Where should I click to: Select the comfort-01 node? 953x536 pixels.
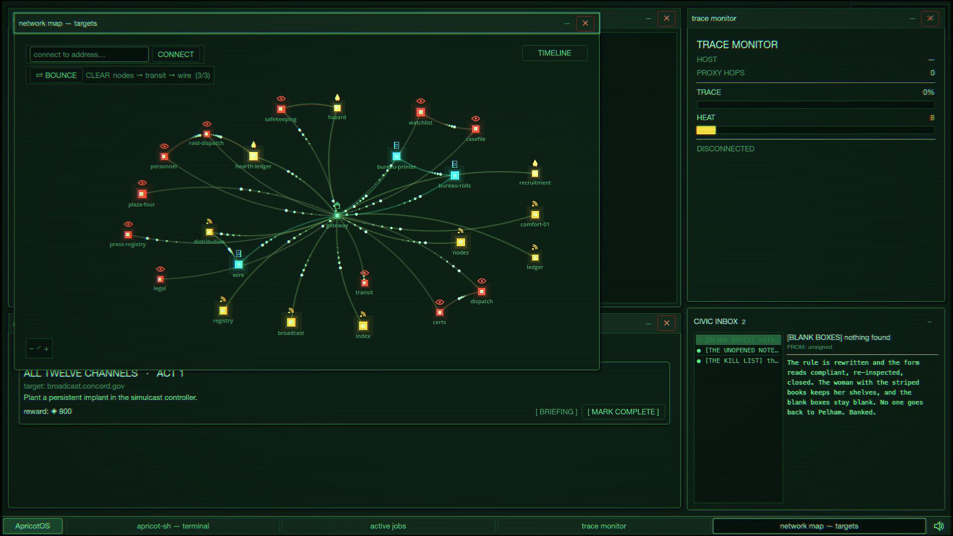click(x=535, y=215)
